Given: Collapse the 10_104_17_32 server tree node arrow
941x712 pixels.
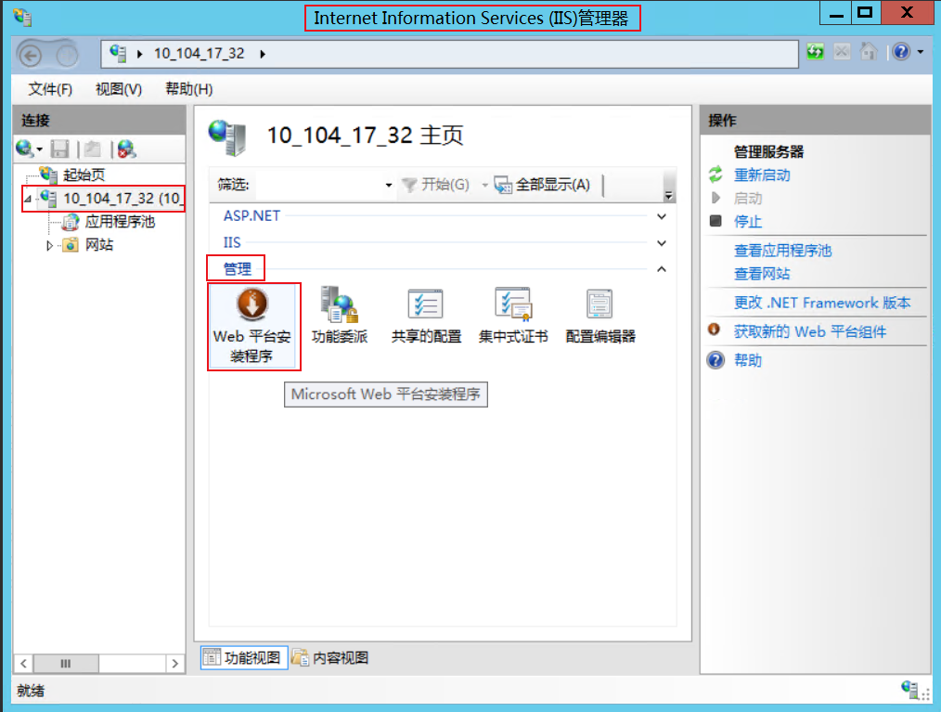Looking at the screenshot, I should point(28,198).
